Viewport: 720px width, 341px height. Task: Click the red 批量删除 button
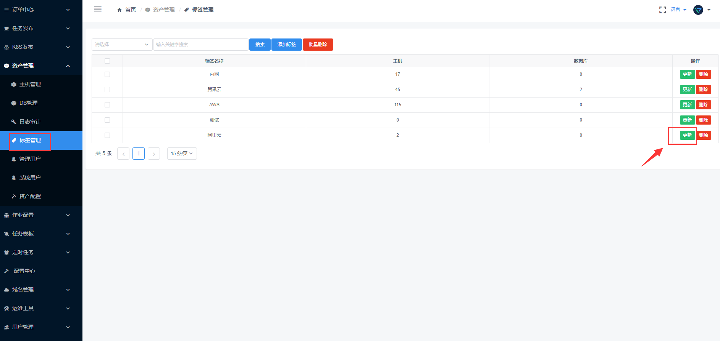coord(318,45)
